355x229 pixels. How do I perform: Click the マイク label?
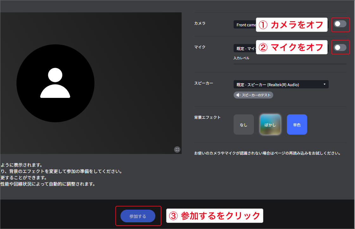(x=200, y=47)
